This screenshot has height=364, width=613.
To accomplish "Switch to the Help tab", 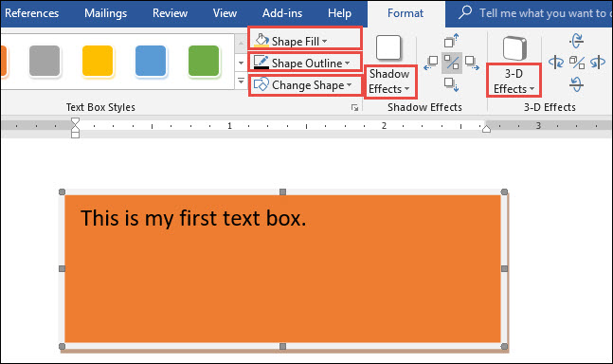I will click(339, 13).
